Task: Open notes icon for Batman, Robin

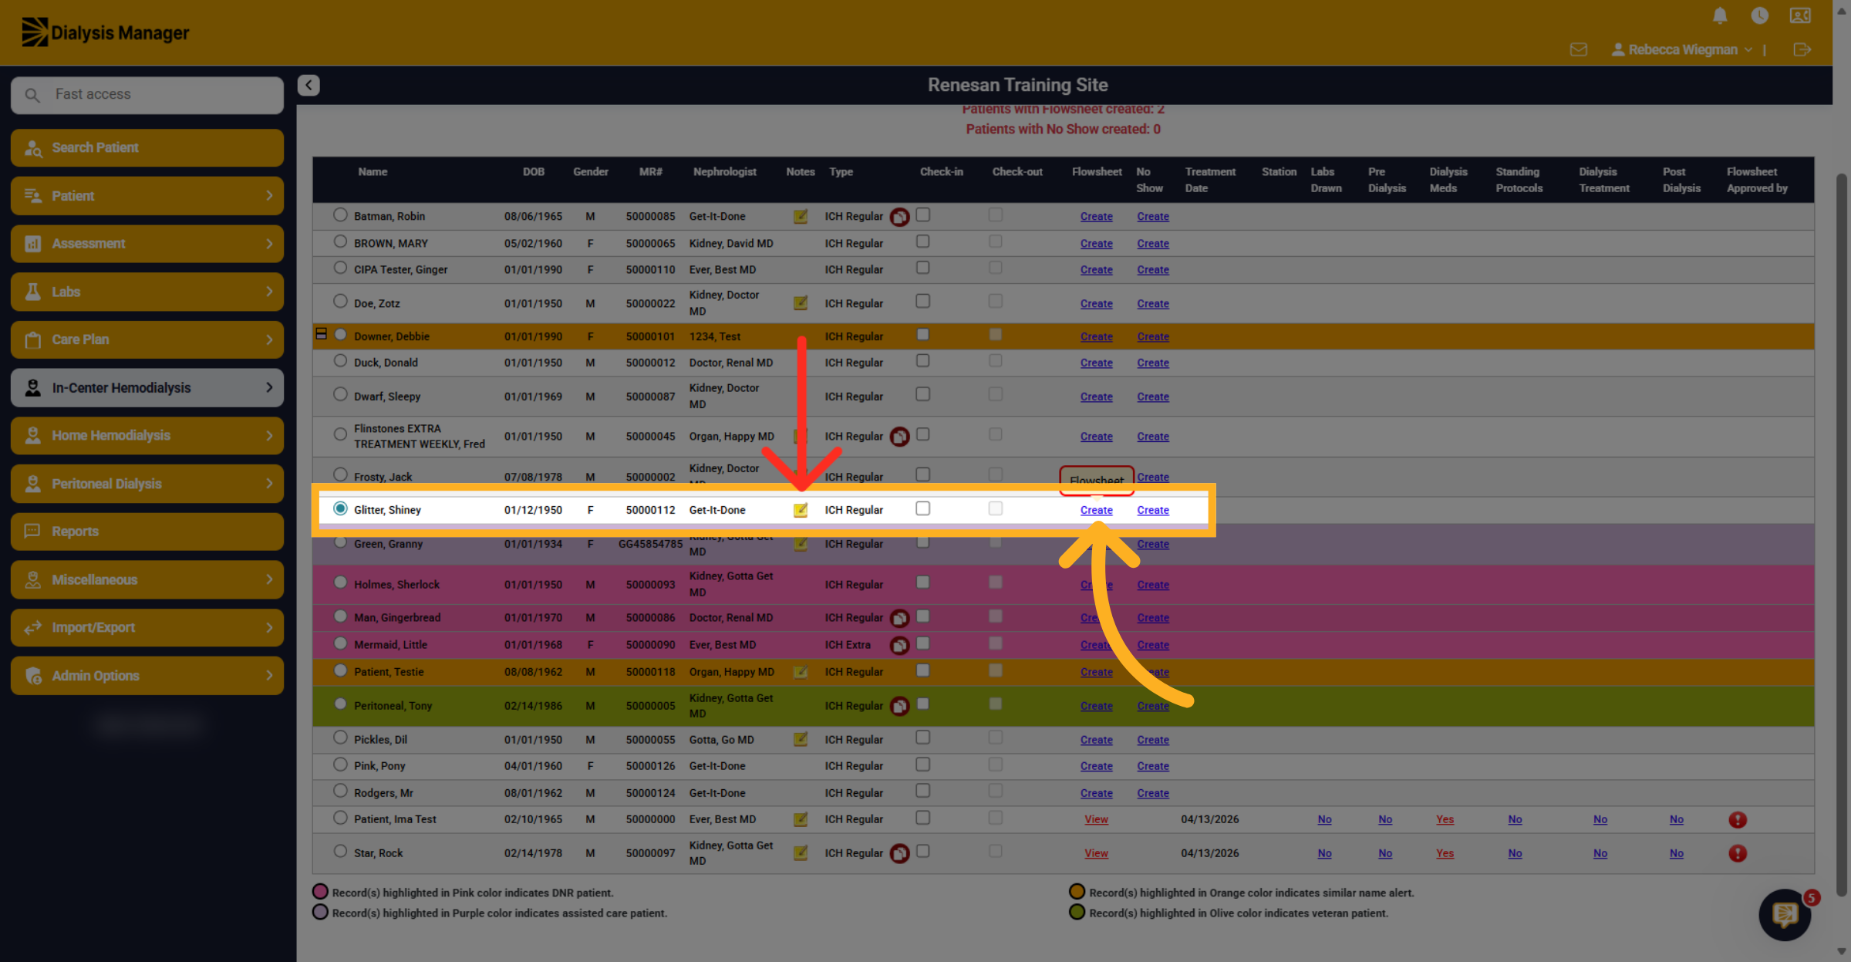Action: click(x=801, y=217)
